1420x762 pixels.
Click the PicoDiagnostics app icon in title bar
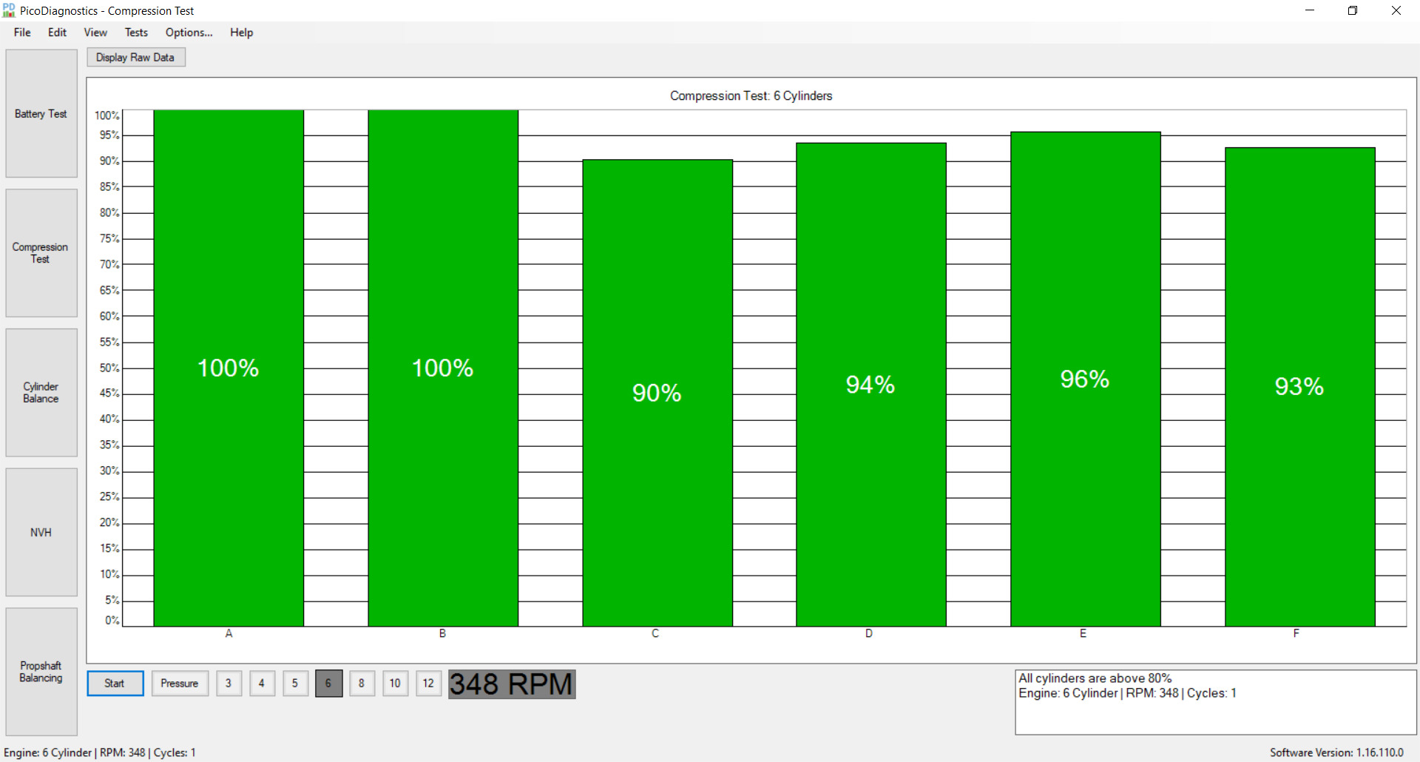tap(9, 10)
